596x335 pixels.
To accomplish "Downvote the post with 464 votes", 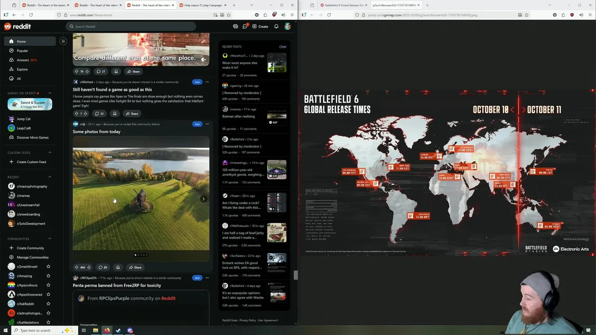I will (x=89, y=267).
